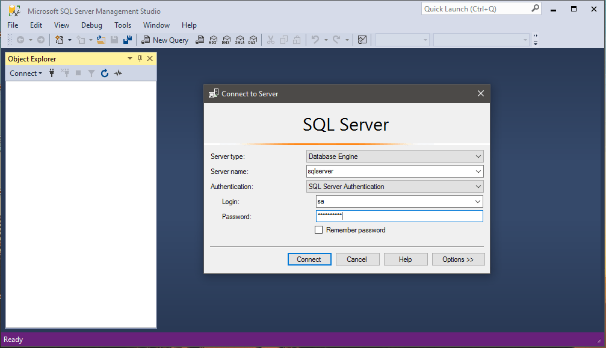
Task: Open the Server type dropdown
Action: click(477, 156)
